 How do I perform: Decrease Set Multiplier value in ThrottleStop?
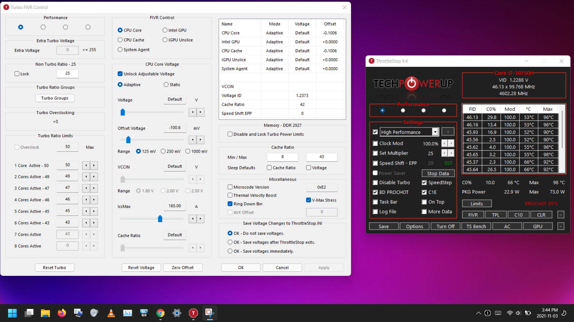coord(445,153)
